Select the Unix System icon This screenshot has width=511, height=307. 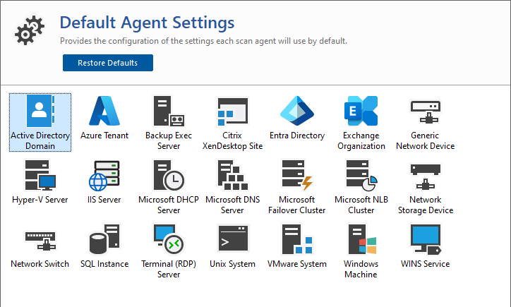click(x=233, y=239)
